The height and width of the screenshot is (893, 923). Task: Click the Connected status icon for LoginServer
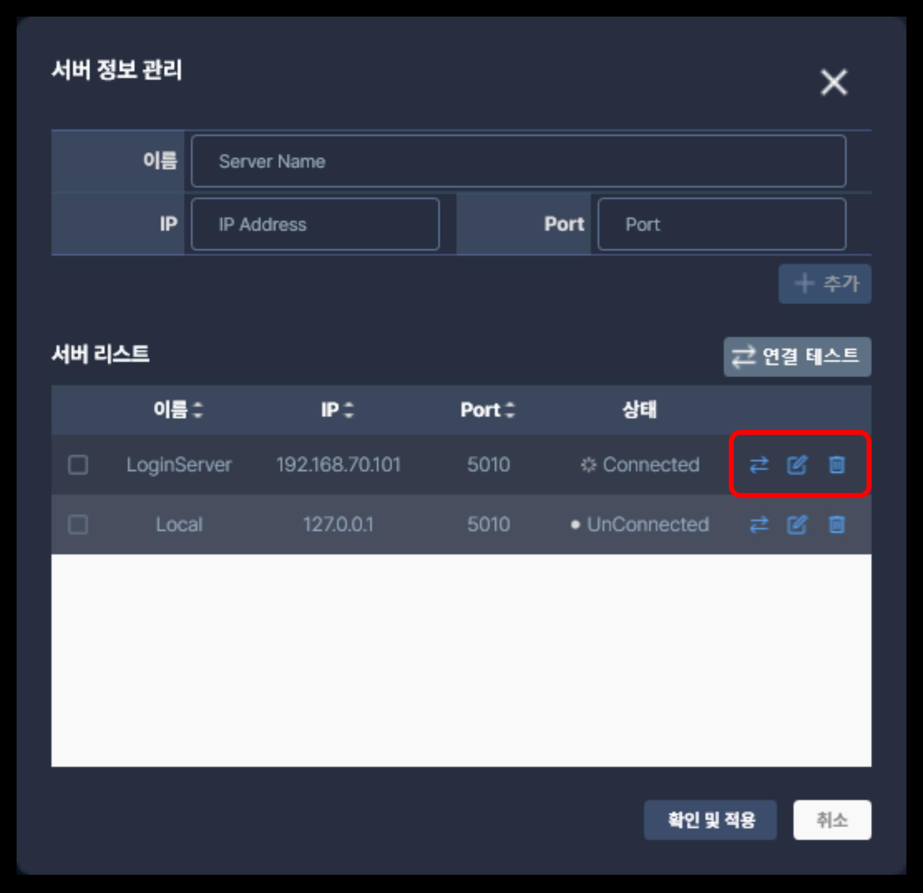[x=588, y=465]
